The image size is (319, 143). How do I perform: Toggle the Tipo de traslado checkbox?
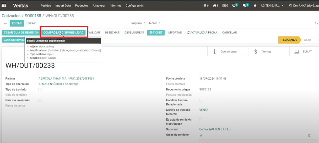tap(40, 89)
